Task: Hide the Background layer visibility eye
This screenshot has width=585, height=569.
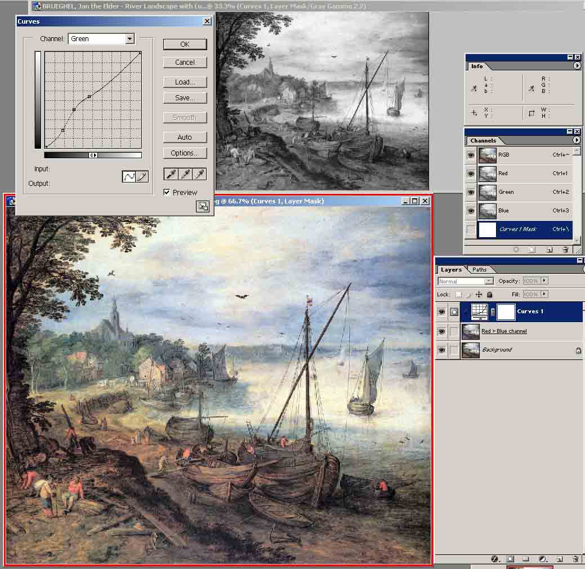Action: (442, 350)
